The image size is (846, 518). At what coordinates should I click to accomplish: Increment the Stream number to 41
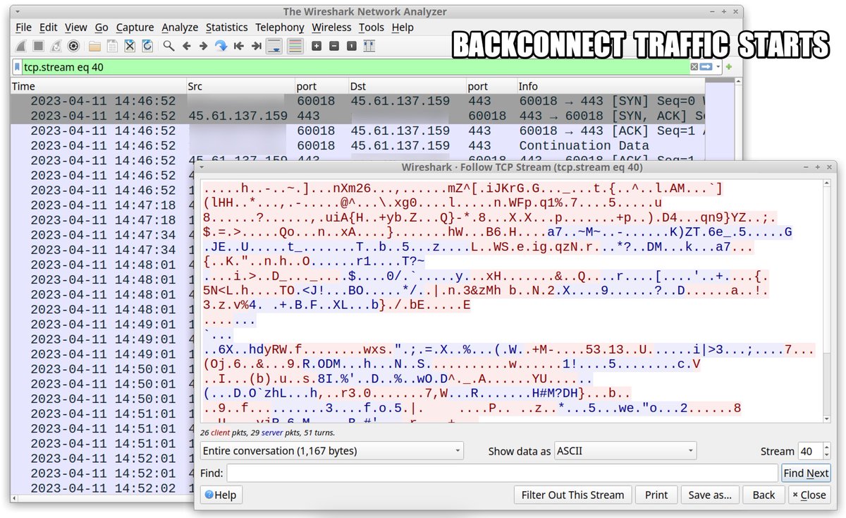(x=826, y=447)
